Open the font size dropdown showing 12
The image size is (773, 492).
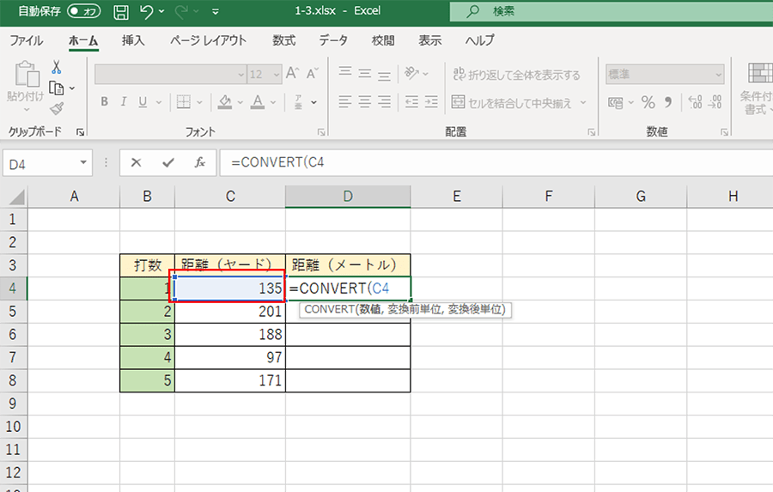pos(277,75)
